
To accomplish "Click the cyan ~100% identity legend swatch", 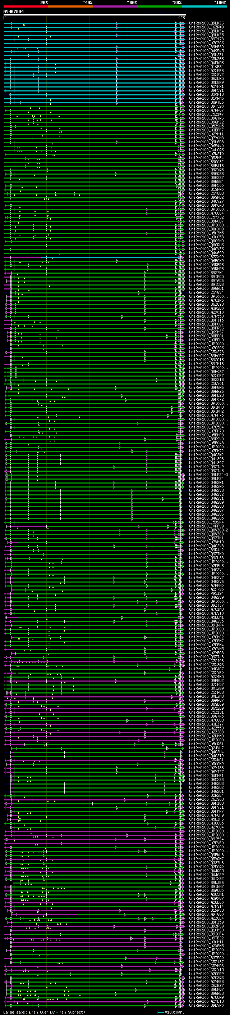I will [x=204, y=6].
